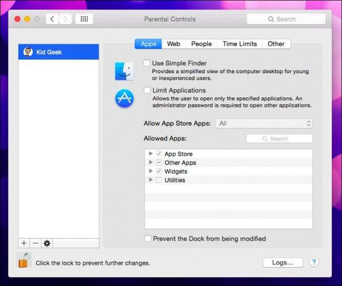
Task: Select the Widgets row label
Action: pos(176,171)
